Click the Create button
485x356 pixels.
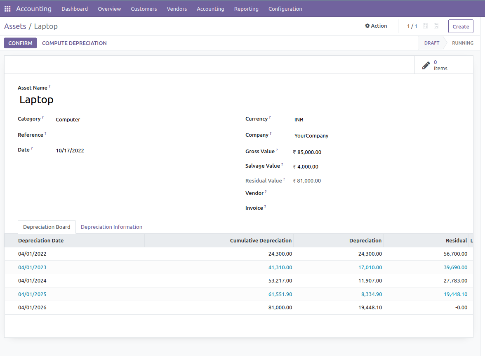(461, 26)
